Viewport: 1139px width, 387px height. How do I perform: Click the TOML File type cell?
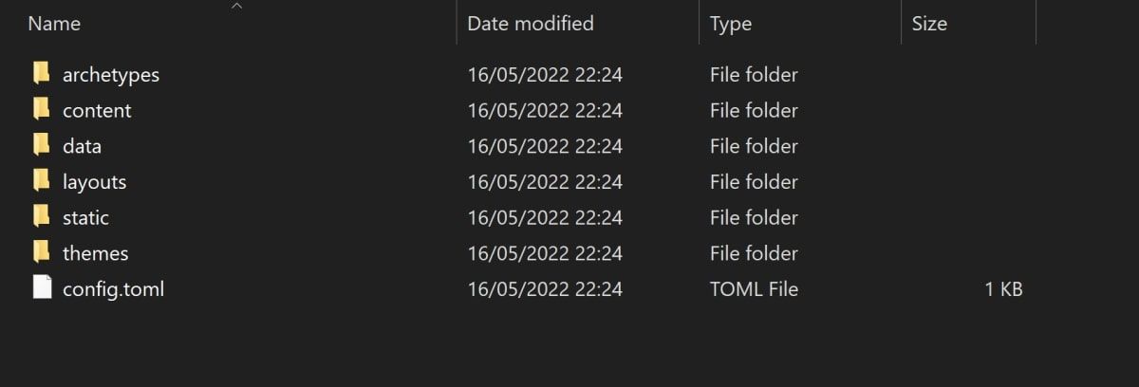point(754,289)
